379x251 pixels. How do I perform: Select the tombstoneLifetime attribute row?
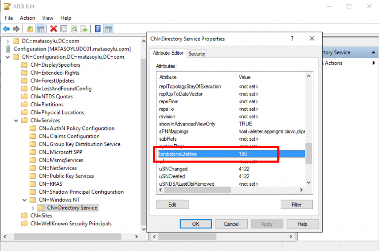click(x=231, y=154)
